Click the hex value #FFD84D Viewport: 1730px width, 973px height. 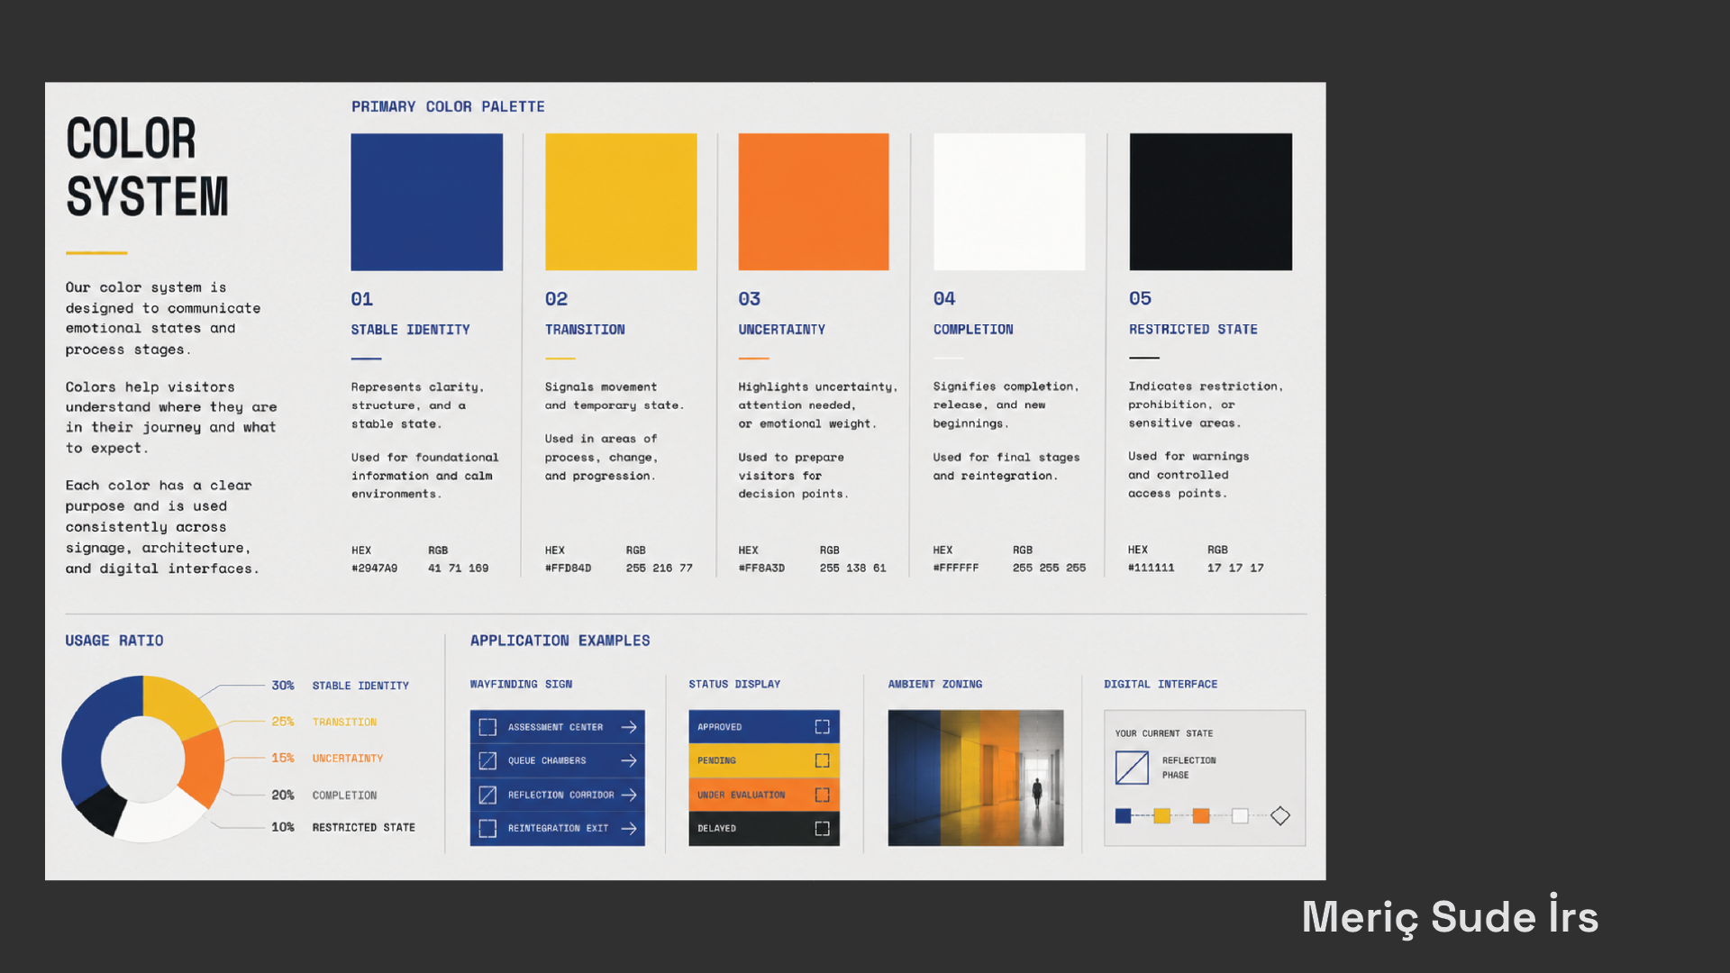(568, 568)
